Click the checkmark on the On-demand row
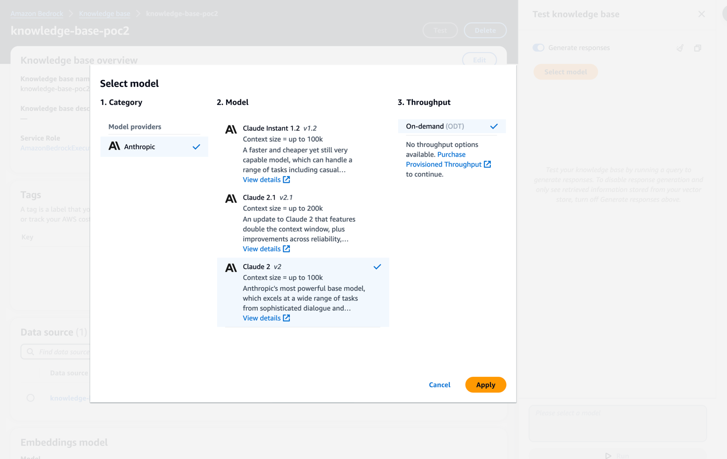The width and height of the screenshot is (727, 459). (x=494, y=126)
